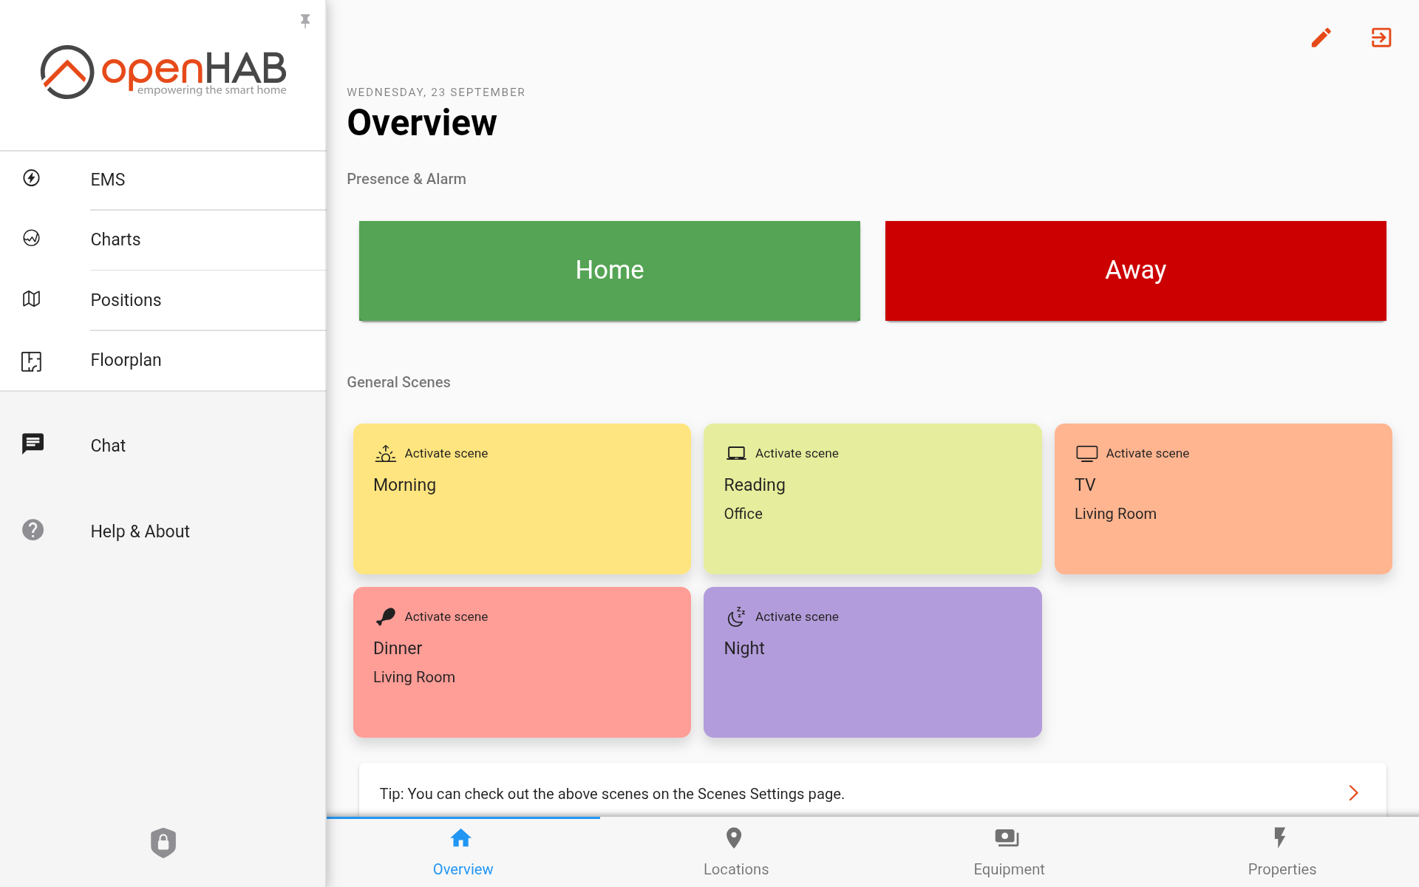Switch to the Overview tab
1419x887 pixels.
coord(463,852)
